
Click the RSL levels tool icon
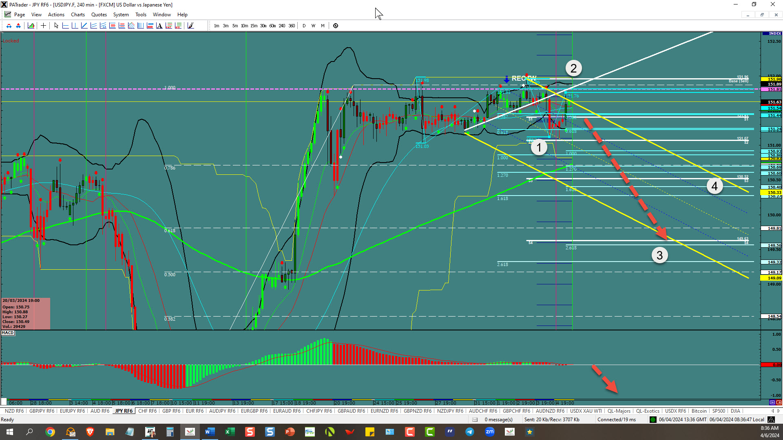pyautogui.click(x=178, y=26)
